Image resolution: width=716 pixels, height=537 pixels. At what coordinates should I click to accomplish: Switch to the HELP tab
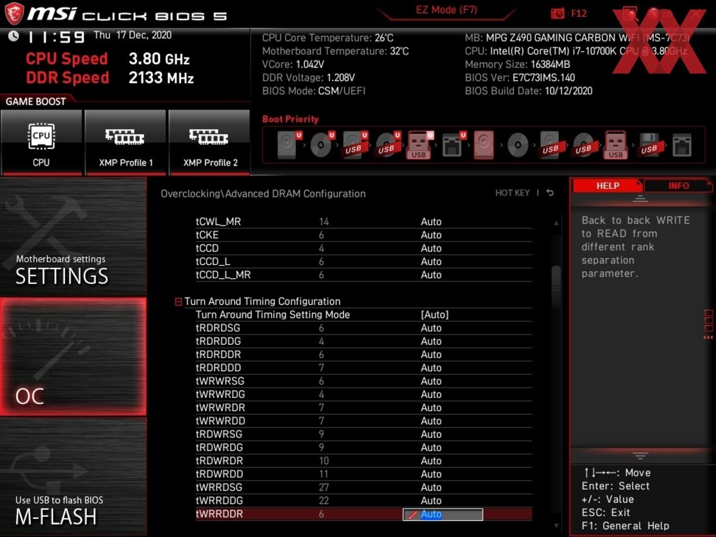pyautogui.click(x=608, y=186)
